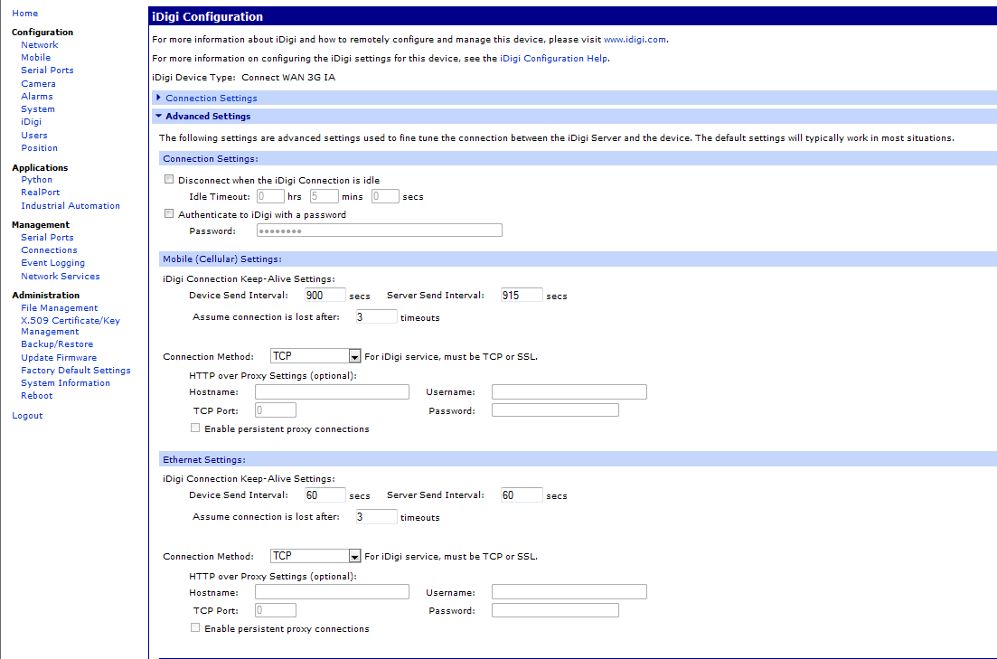The width and height of the screenshot is (997, 659).
Task: Open Industrial Automation in sidebar
Action: 70,205
